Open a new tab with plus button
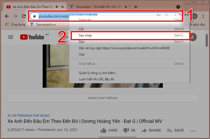The height and width of the screenshot is (139, 210). click(136, 7)
